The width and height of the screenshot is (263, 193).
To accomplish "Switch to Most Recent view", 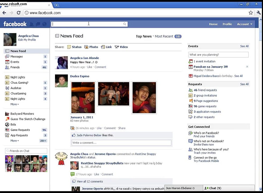I will [x=164, y=36].
